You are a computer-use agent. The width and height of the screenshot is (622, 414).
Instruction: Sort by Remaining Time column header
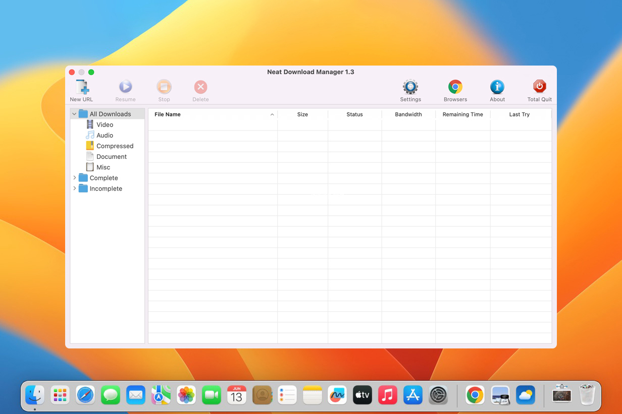coord(462,114)
